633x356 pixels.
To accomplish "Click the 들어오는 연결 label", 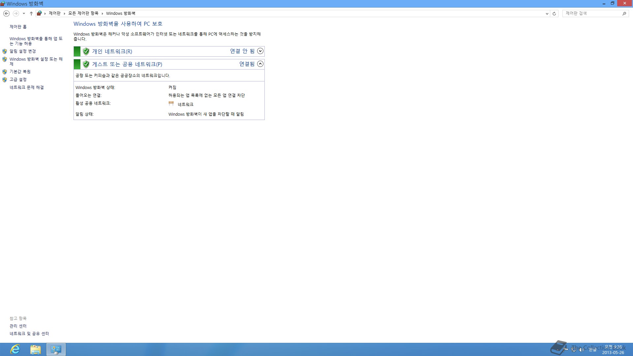I will (88, 95).
